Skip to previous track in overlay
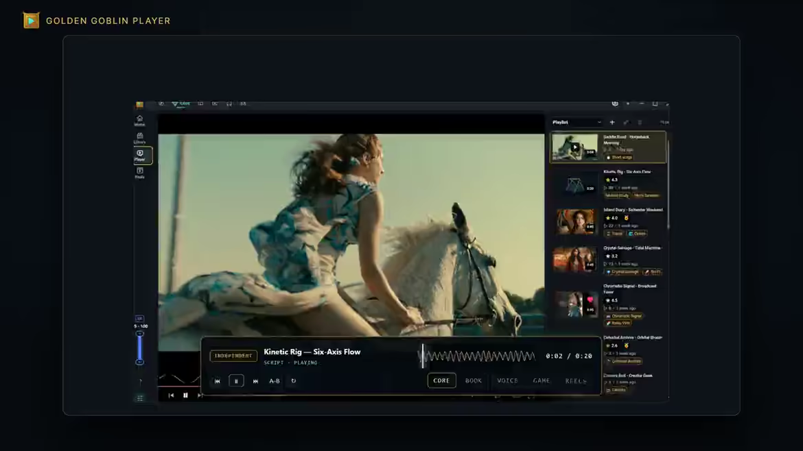This screenshot has width=803, height=451. (x=217, y=381)
